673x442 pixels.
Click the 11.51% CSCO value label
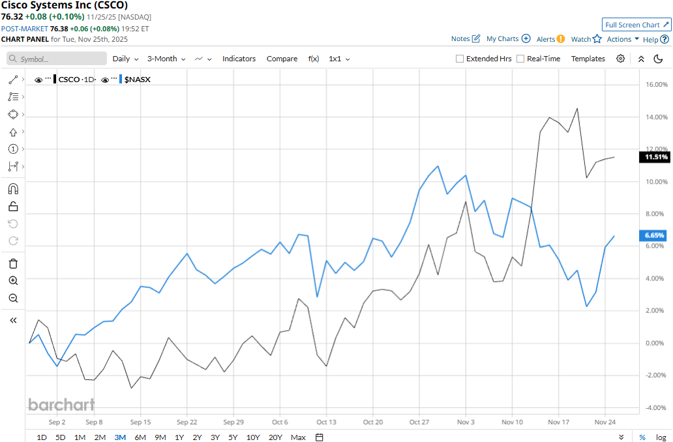[x=655, y=157]
